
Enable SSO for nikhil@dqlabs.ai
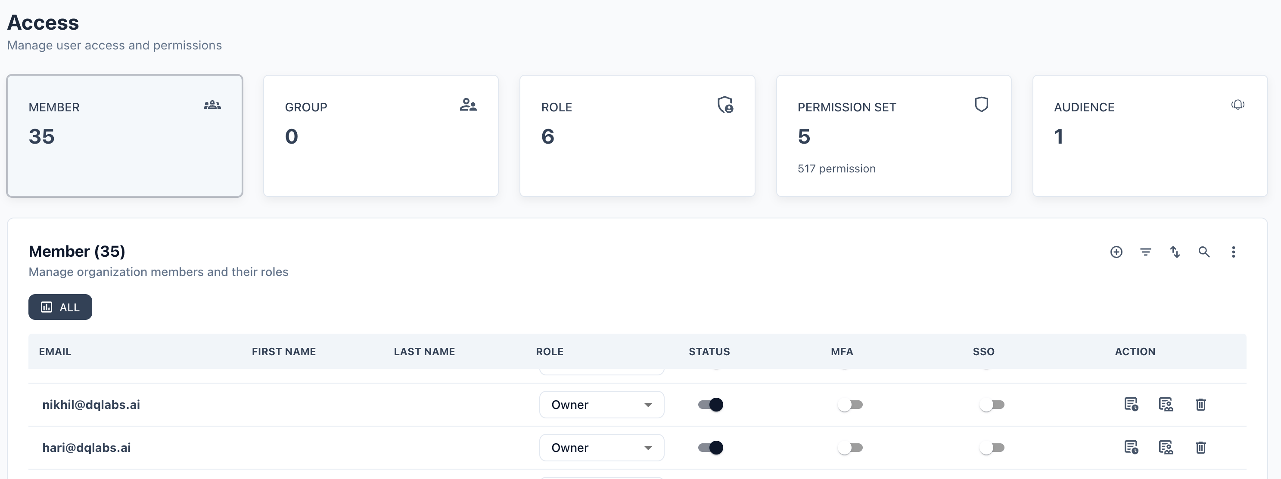click(x=992, y=405)
